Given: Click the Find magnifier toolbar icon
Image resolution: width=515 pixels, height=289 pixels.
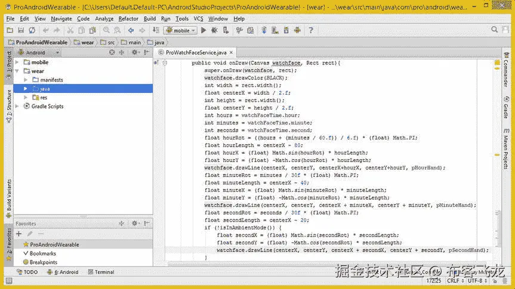Looking at the screenshot, I should [x=106, y=30].
